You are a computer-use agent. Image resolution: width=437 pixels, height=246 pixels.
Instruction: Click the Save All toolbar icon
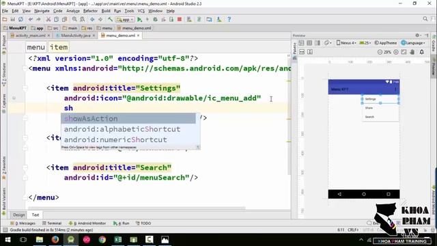click(12, 19)
